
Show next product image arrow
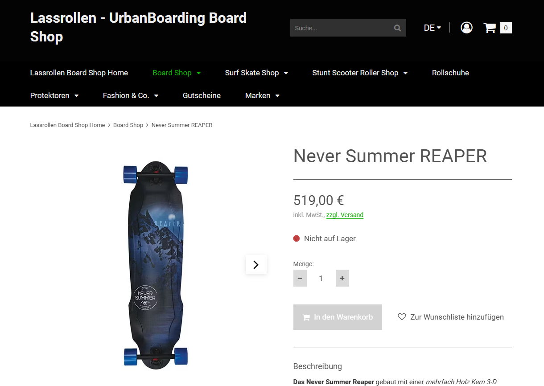tap(256, 264)
